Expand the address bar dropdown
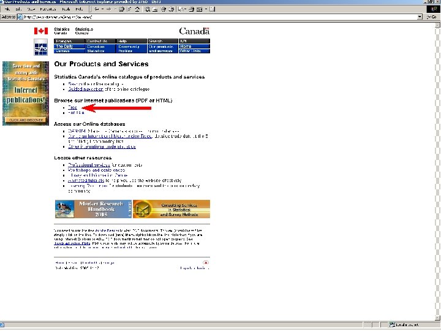The image size is (441, 331). (420, 17)
